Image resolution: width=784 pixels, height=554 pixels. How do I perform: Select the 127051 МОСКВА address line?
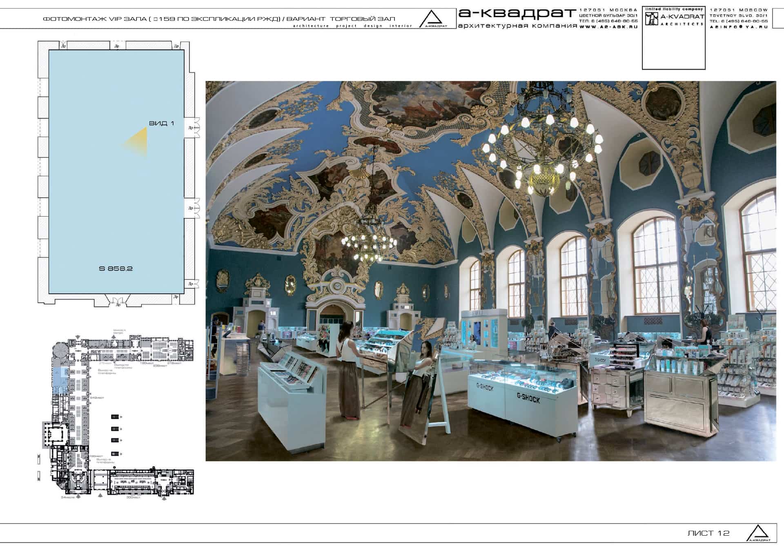[x=608, y=10]
